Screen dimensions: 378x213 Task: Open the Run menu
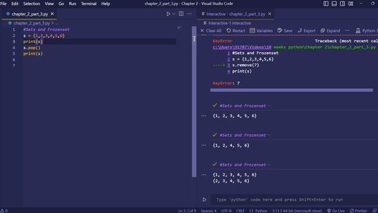72,4
